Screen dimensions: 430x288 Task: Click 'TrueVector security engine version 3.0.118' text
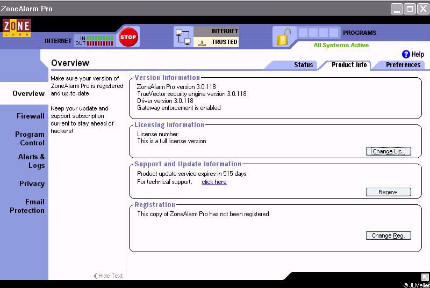coord(192,94)
